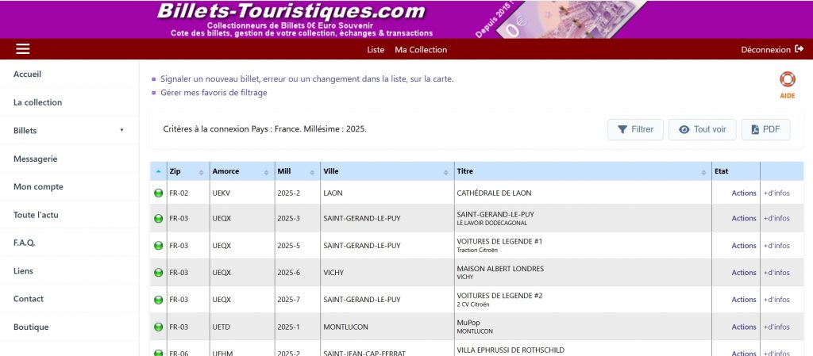Open Ma Collection in top navigation
The width and height of the screenshot is (813, 356).
[421, 50]
